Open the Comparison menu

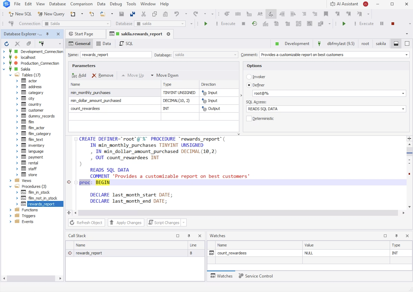pos(81,4)
